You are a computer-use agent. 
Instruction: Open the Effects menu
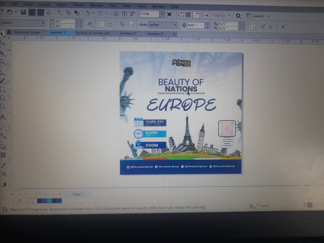[78, 5]
